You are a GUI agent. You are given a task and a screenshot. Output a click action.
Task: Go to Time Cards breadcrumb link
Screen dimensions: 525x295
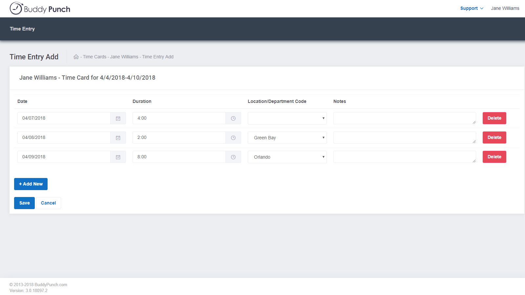[x=94, y=57]
